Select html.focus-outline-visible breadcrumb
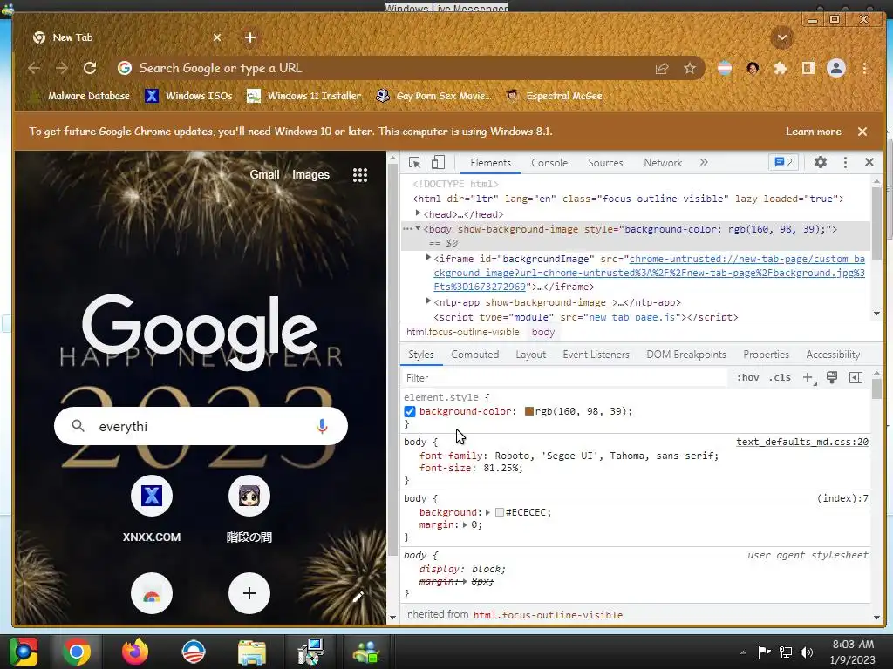893x669 pixels. click(x=462, y=332)
